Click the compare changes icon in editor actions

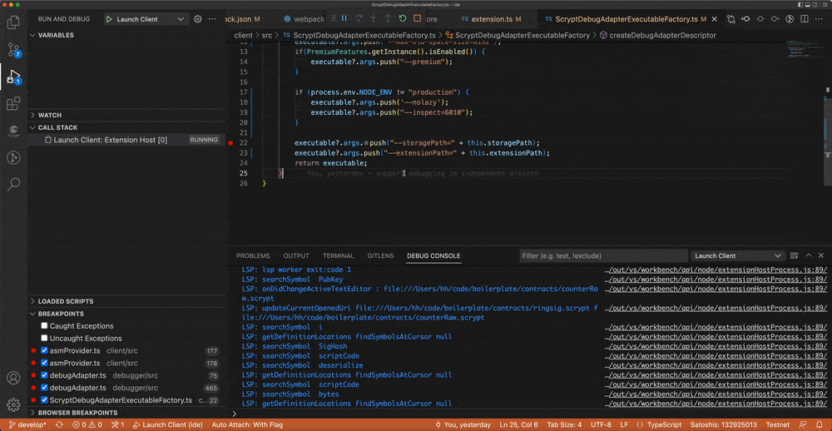click(x=731, y=19)
